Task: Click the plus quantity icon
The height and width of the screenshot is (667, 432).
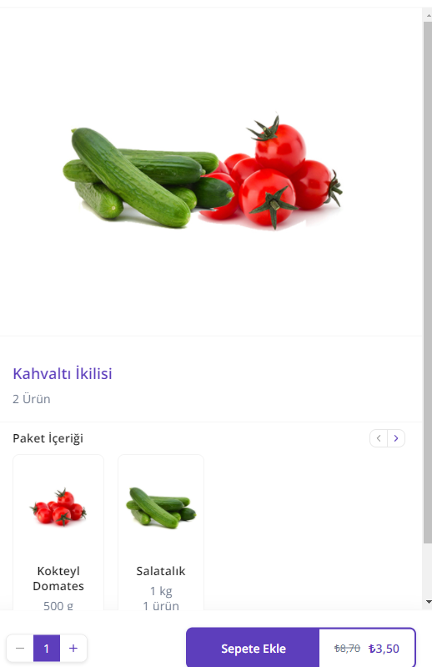Action: tap(73, 649)
